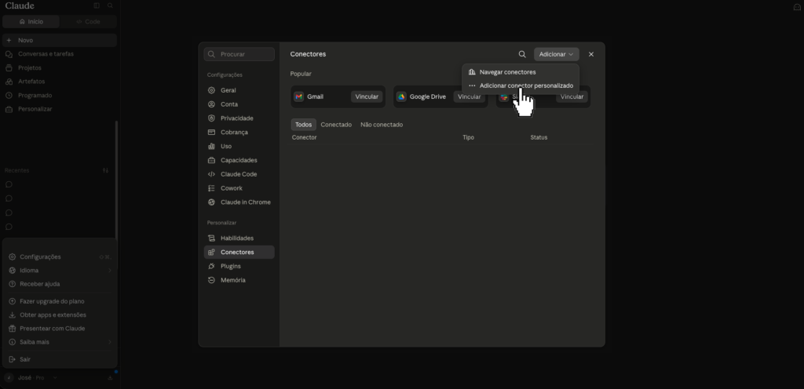Click the Status column header

tap(539, 138)
